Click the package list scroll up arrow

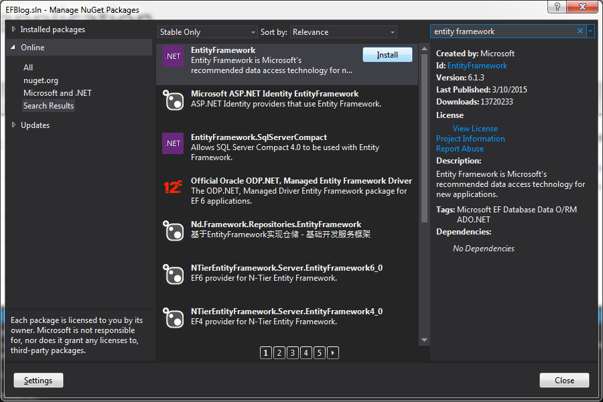click(425, 49)
